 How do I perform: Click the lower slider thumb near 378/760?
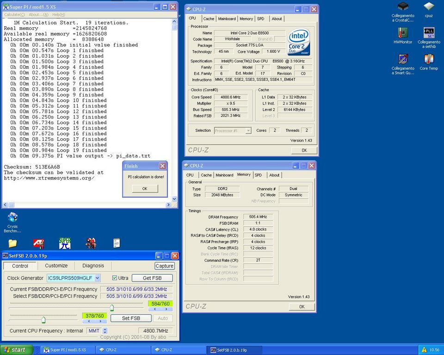(x=43, y=319)
